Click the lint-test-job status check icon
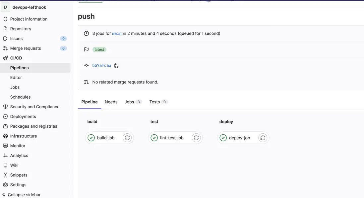 [154, 138]
